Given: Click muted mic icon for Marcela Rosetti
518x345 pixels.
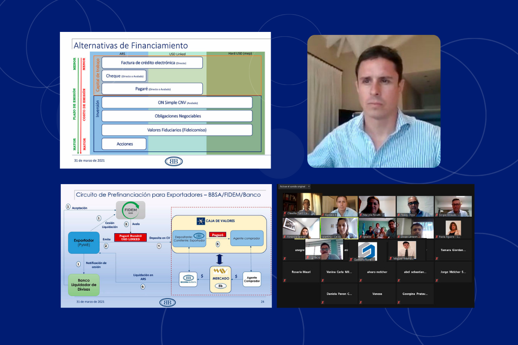Looking at the screenshot, I should (360, 214).
